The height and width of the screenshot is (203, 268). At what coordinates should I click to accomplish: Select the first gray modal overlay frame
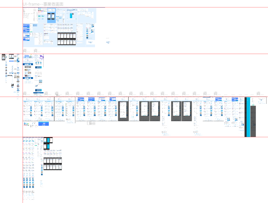[123, 111]
